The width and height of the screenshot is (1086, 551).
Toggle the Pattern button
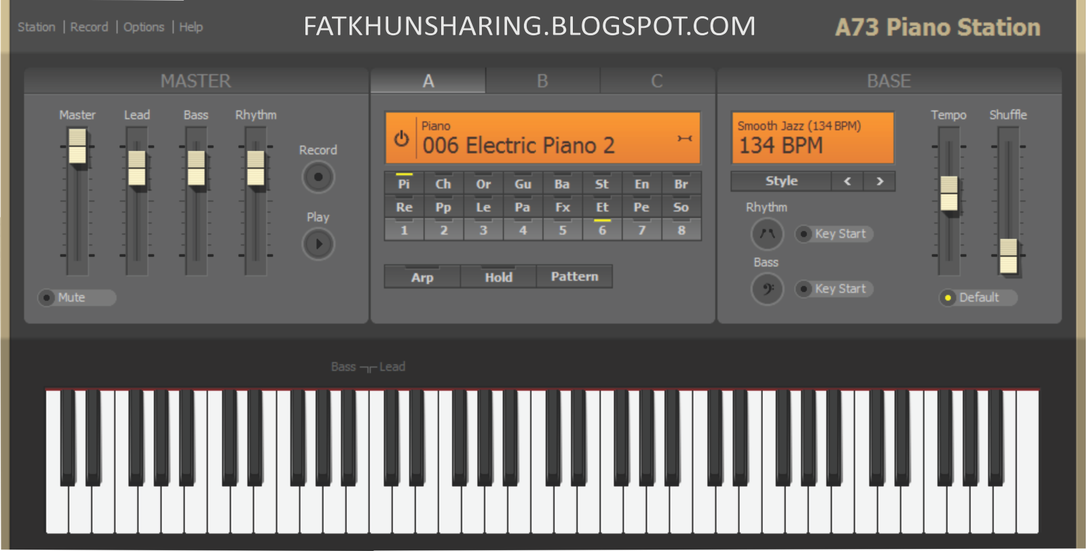[574, 277]
